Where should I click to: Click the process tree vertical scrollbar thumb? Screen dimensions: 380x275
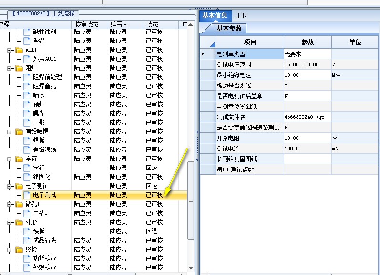point(191,200)
